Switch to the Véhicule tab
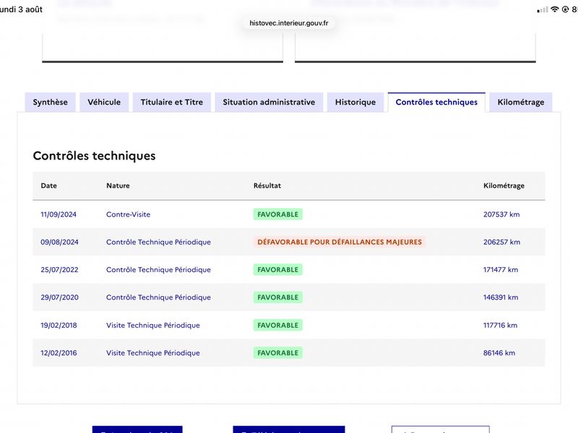The width and height of the screenshot is (578, 433). point(104,102)
